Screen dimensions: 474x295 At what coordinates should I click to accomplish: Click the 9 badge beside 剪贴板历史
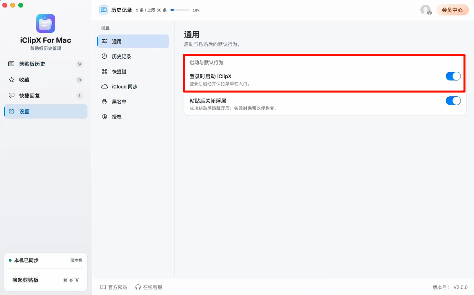79,64
